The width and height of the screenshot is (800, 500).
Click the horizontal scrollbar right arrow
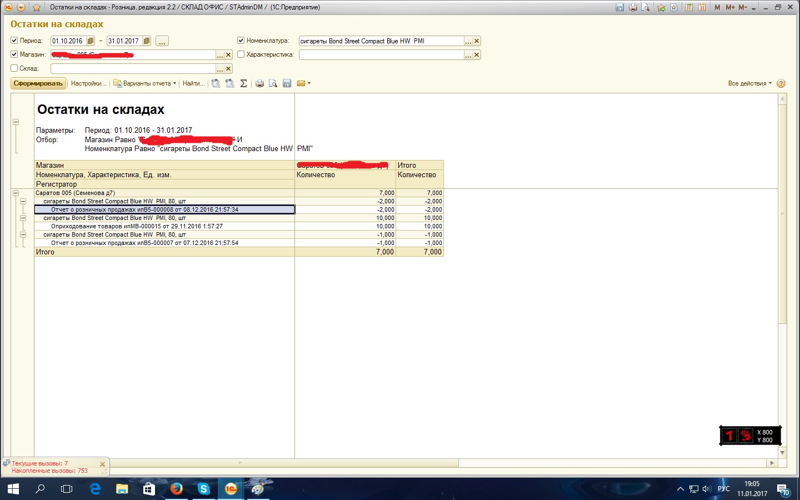[x=772, y=463]
